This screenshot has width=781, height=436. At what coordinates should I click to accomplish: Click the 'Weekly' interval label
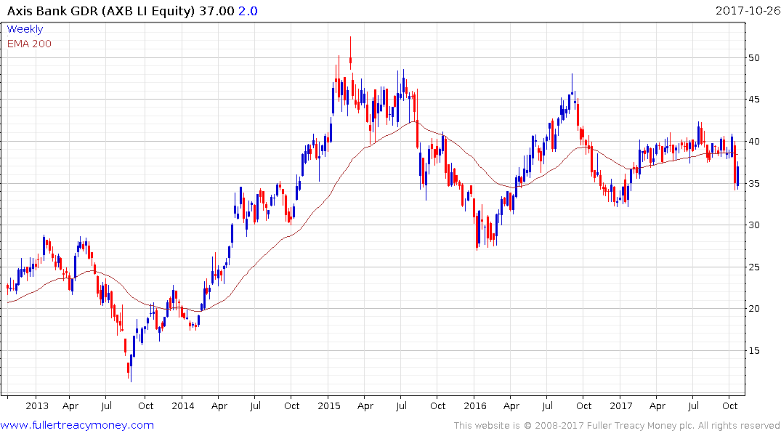coord(25,29)
